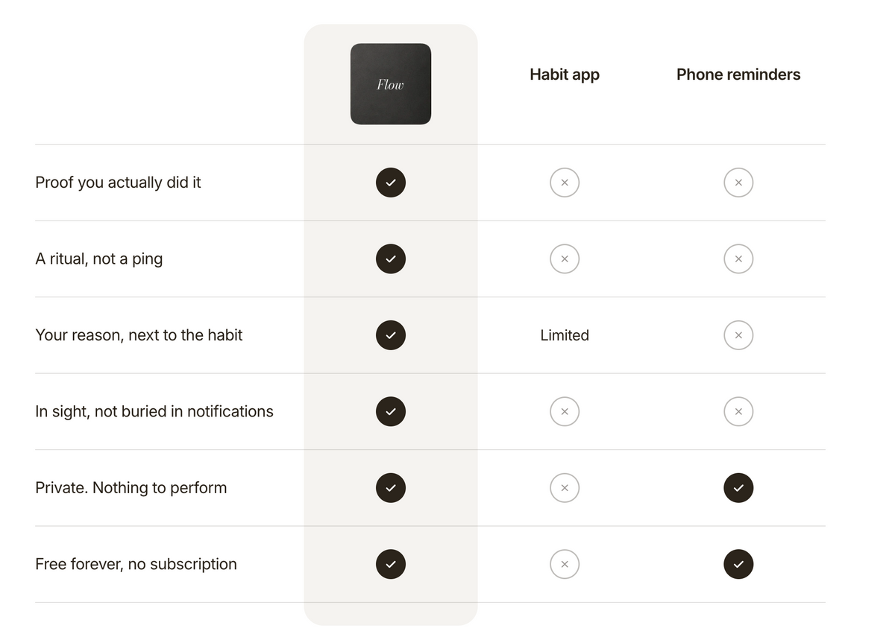Select the Phone reminders column header
Image resolution: width=895 pixels, height=637 pixels.
pyautogui.click(x=738, y=75)
